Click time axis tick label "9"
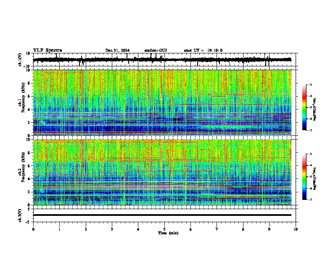This screenshot has width=333, height=257. click(x=269, y=229)
